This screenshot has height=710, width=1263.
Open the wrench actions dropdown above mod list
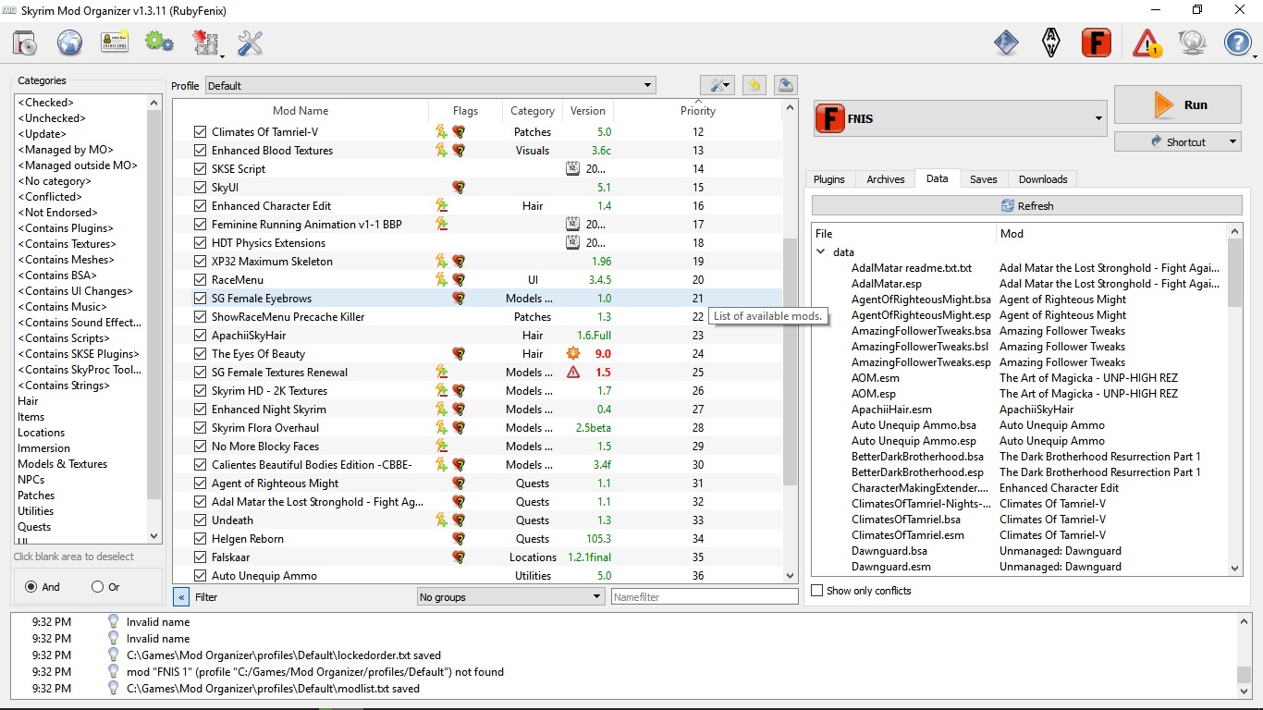[x=717, y=85]
